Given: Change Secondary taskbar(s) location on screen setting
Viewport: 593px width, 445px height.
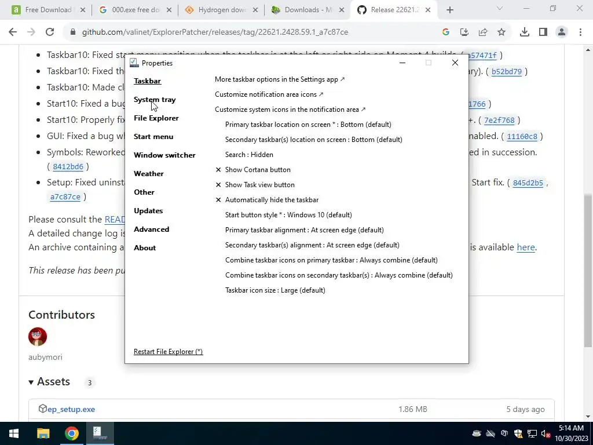Looking at the screenshot, I should coord(313,140).
